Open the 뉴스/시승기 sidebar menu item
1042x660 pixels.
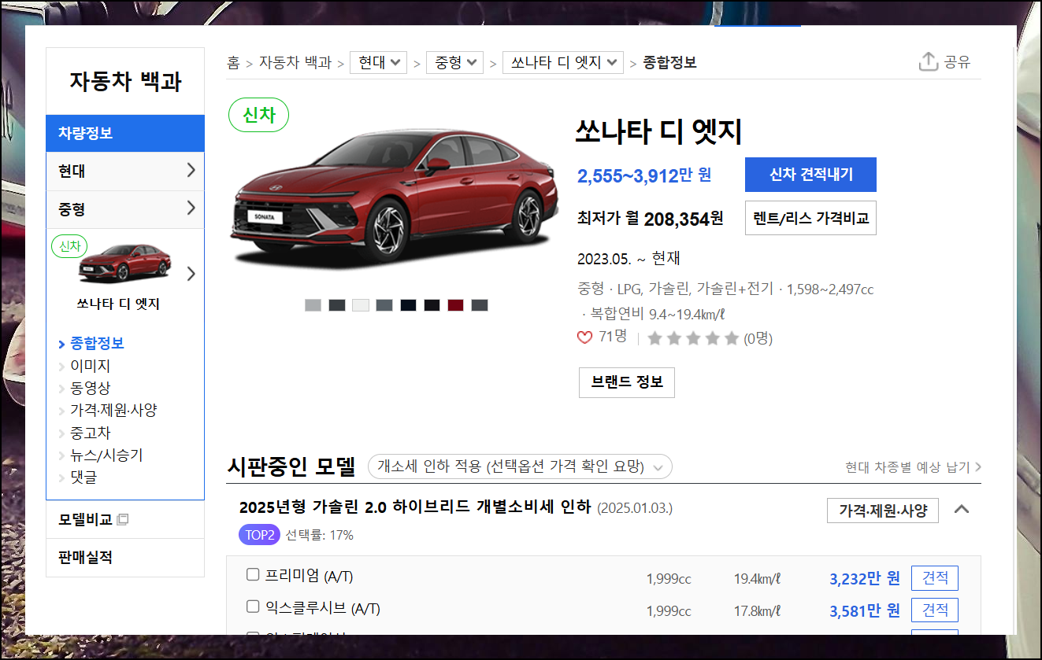pos(106,455)
